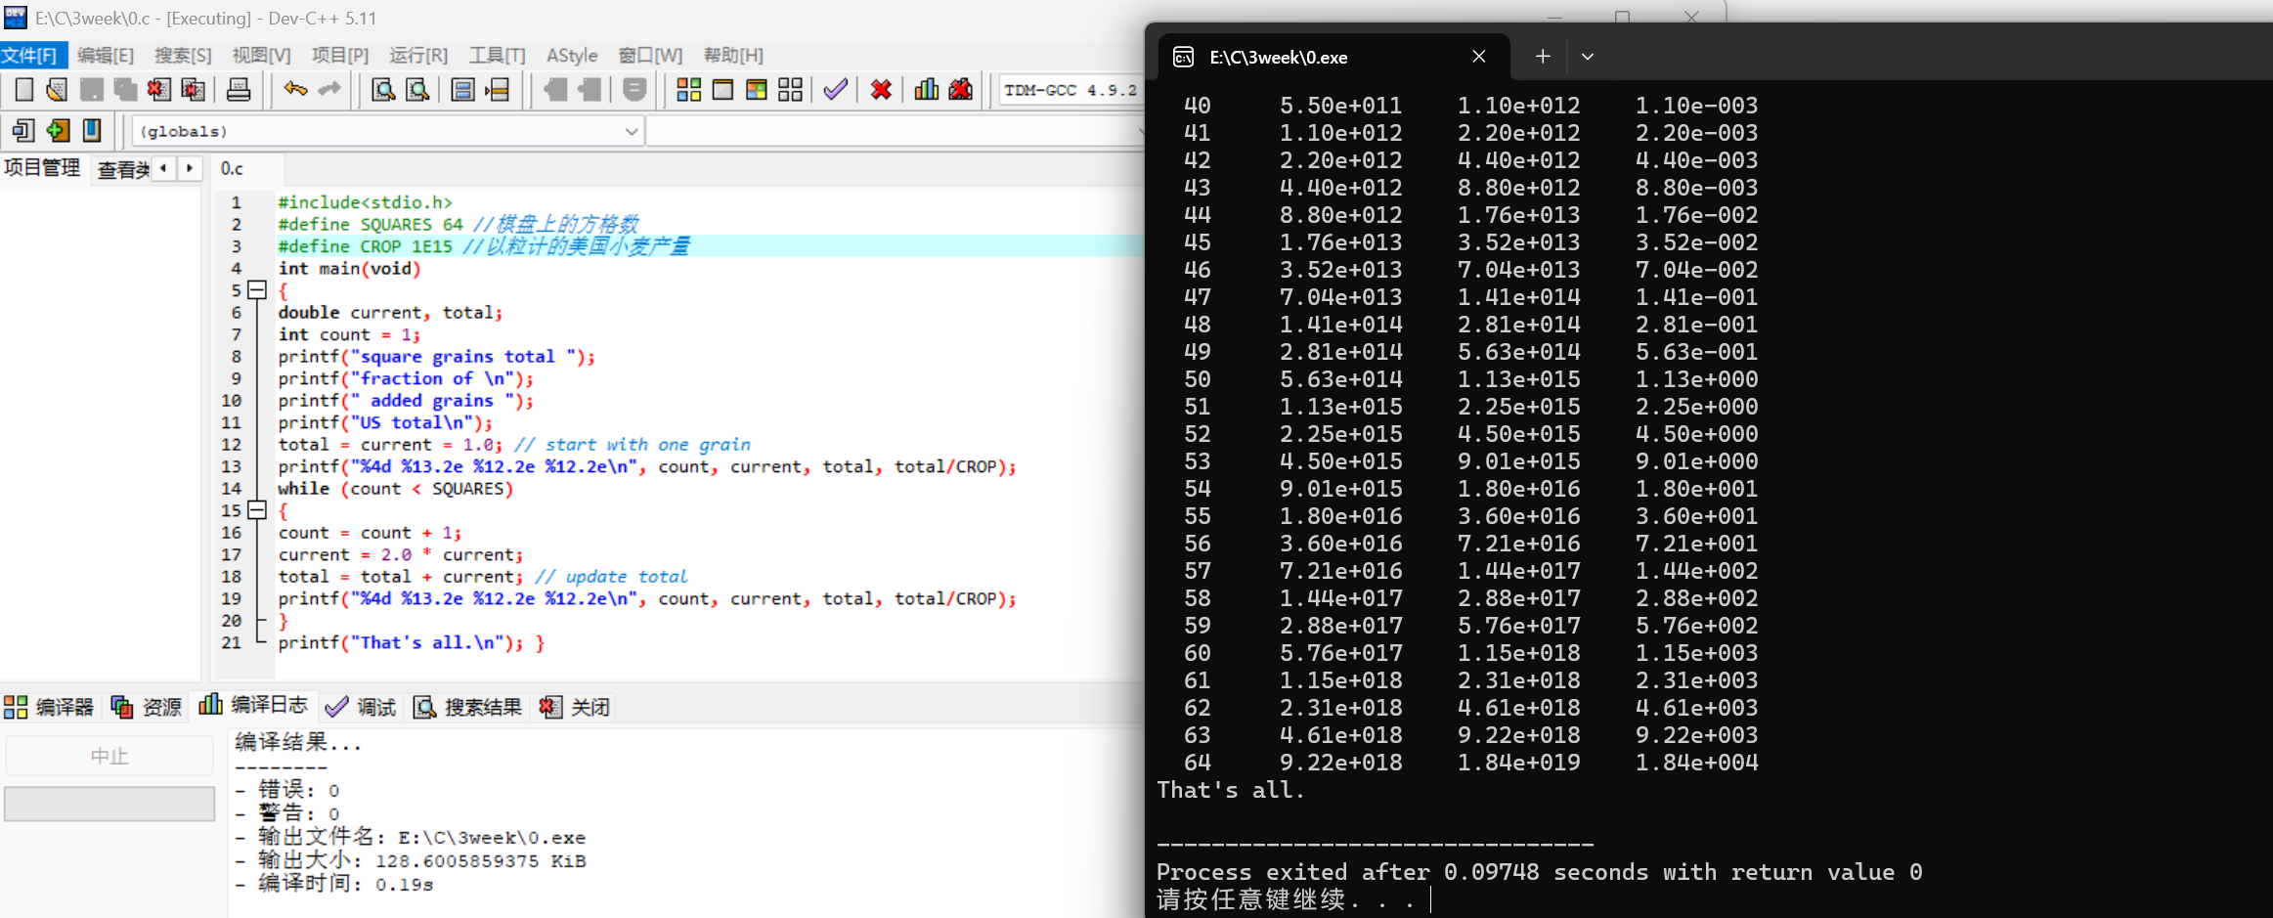
Task: Click the green plus icon in second toolbar row
Action: (58, 130)
